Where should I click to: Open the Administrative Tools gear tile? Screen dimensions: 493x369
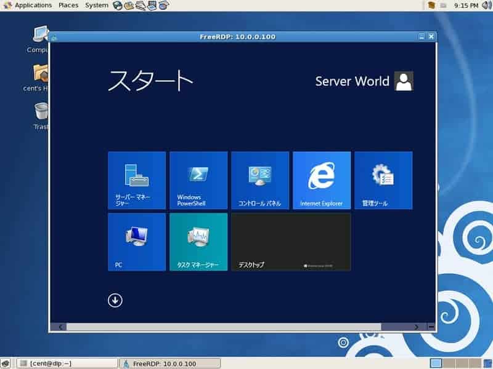(383, 180)
